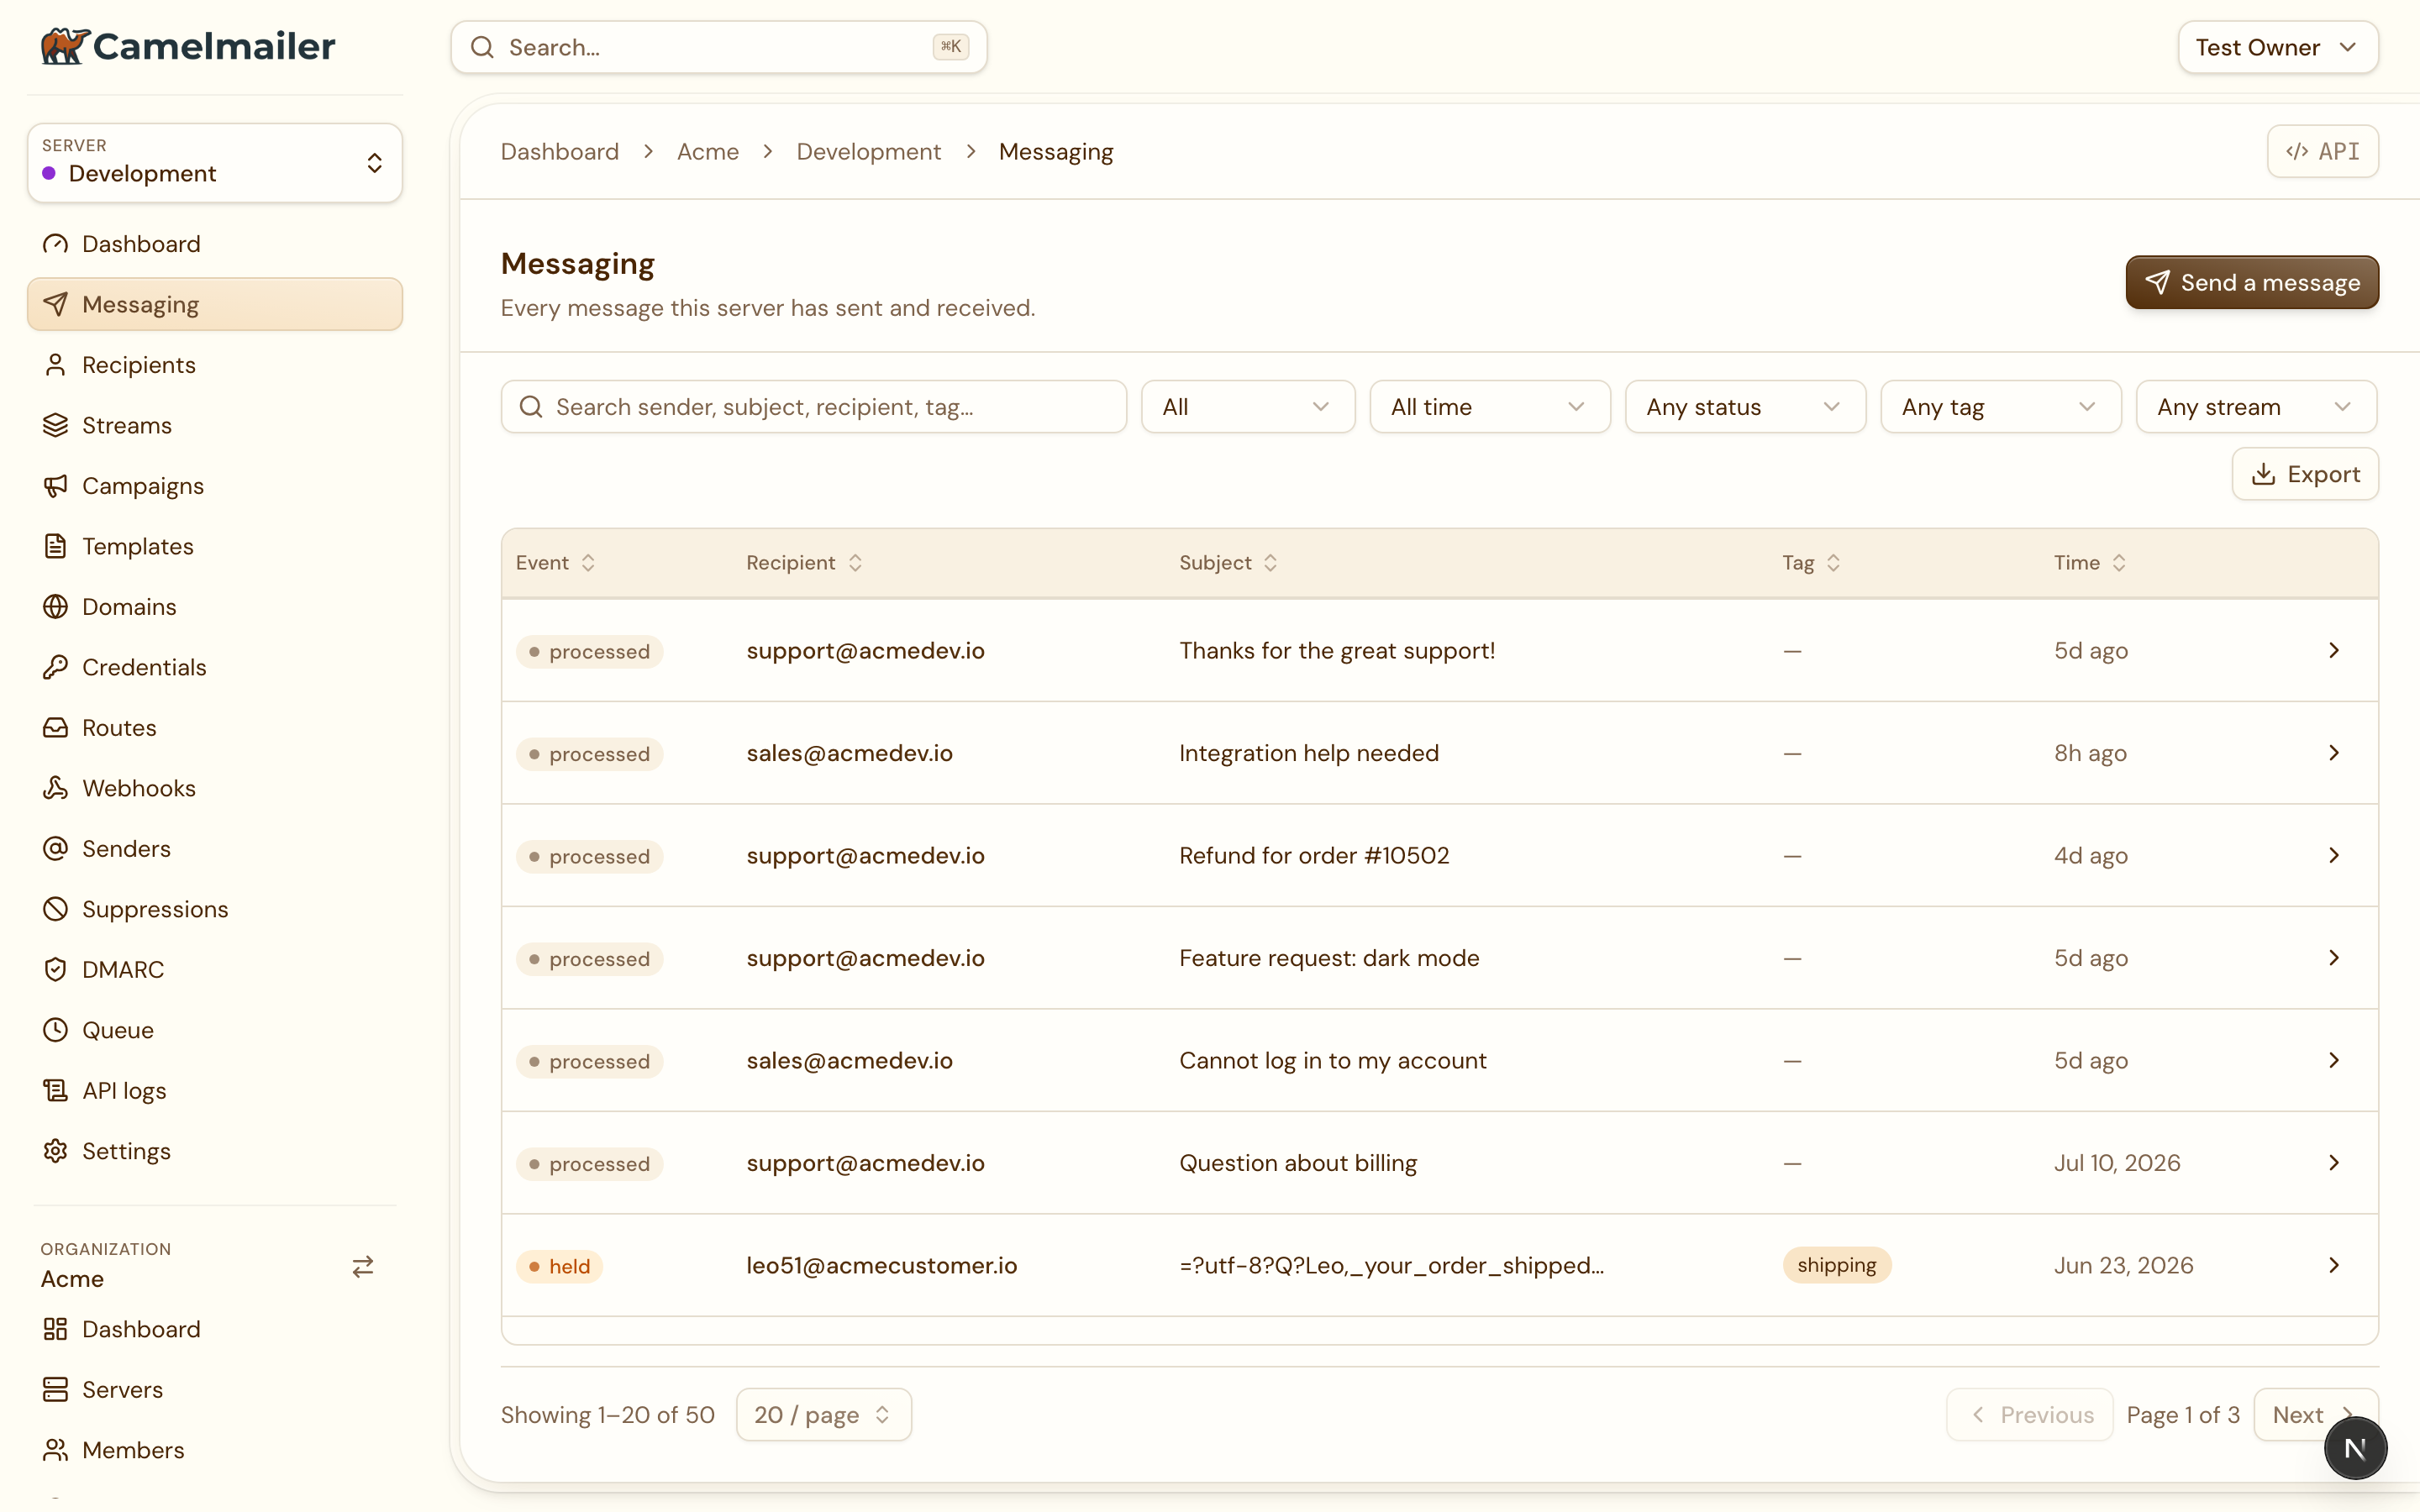The height and width of the screenshot is (1512, 2420).
Task: Sort the table by Recipient column
Action: [804, 563]
